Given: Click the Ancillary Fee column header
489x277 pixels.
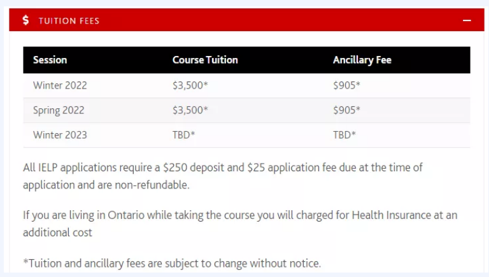Looking at the screenshot, I should coord(362,60).
